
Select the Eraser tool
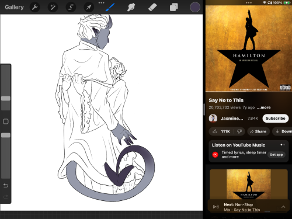tap(152, 7)
